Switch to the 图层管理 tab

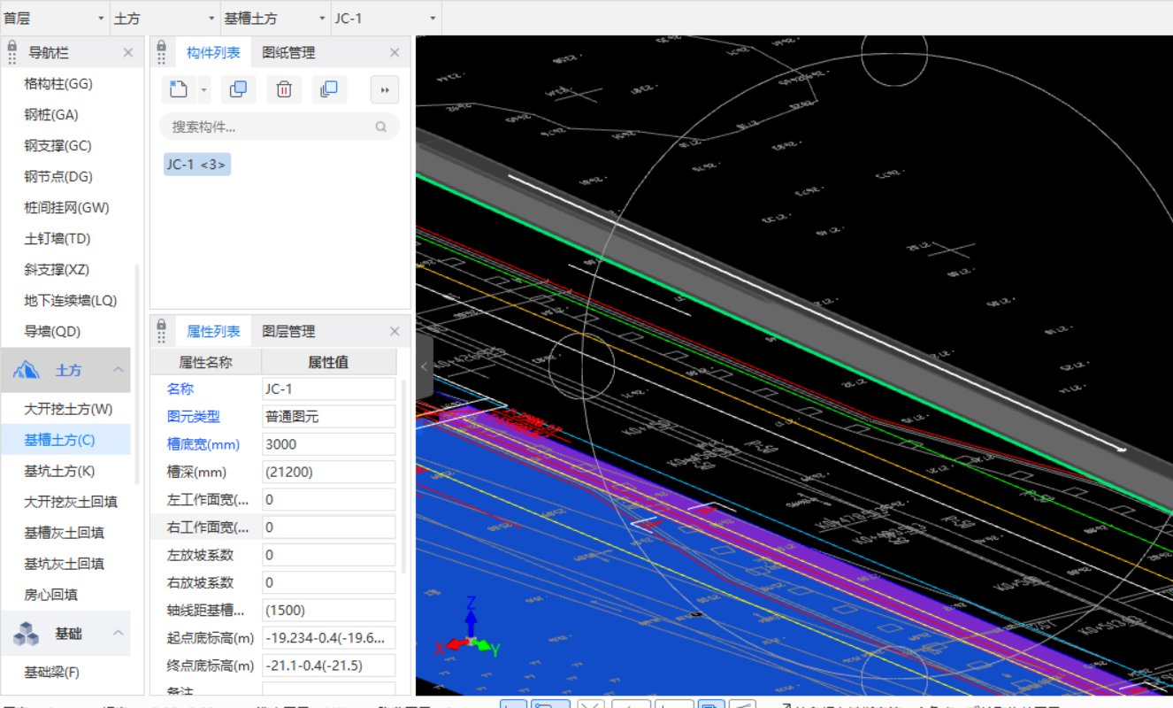[288, 332]
